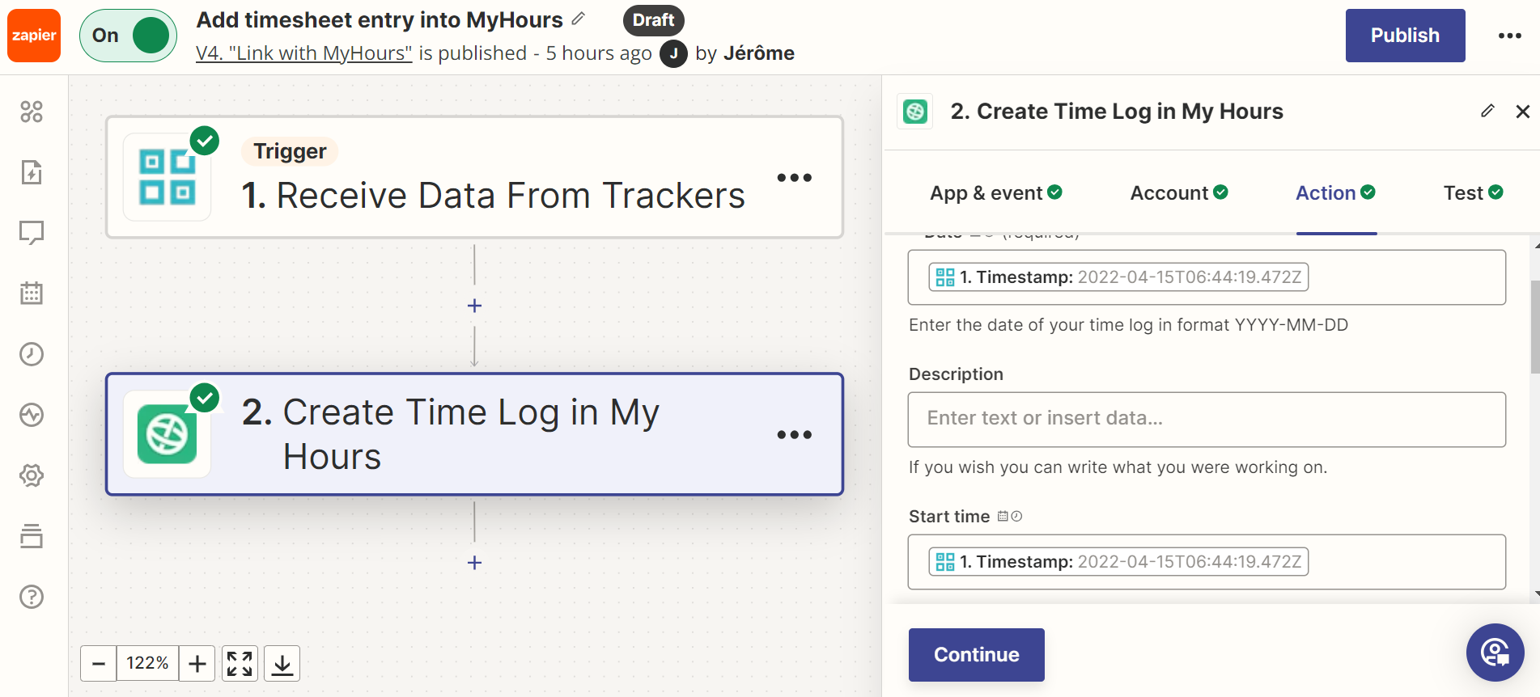The width and height of the screenshot is (1540, 697).
Task: Open the calendar schedule icon in sidebar
Action: (x=32, y=293)
